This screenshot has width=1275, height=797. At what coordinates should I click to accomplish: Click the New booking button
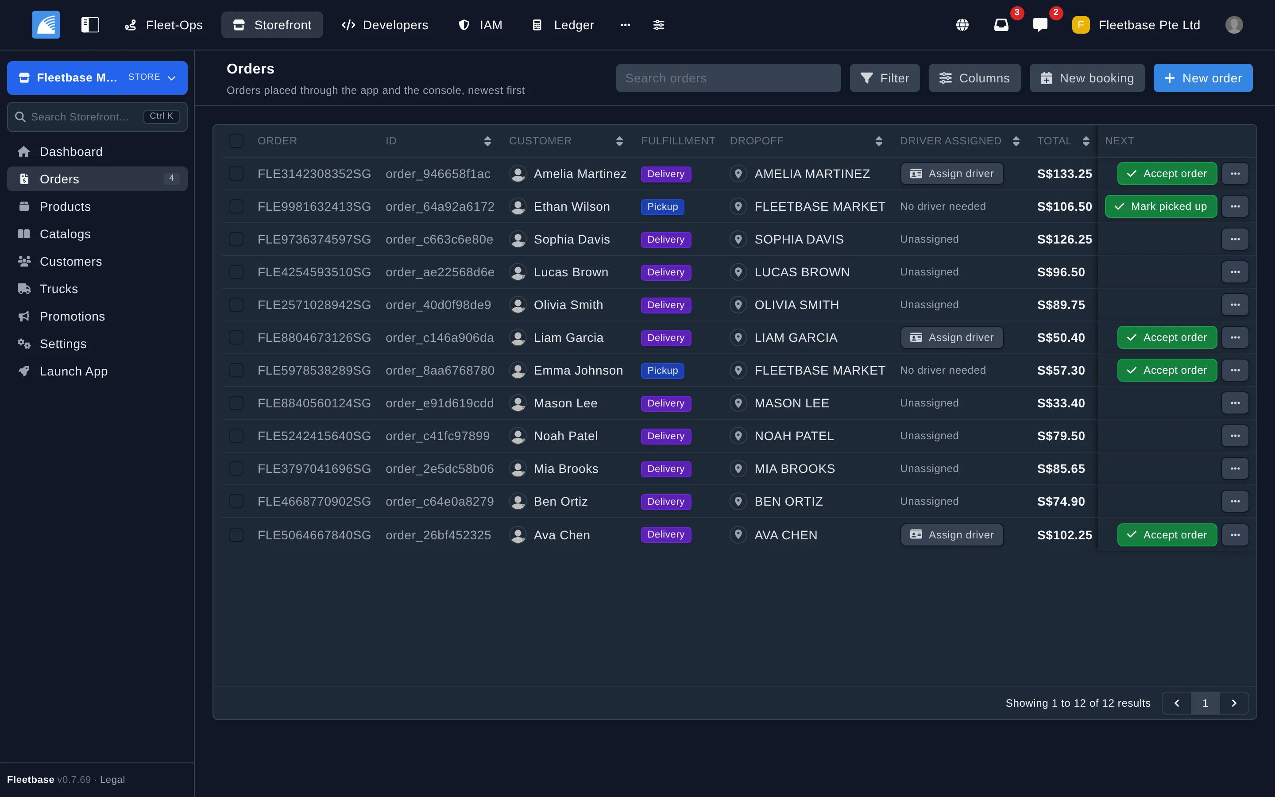pyautogui.click(x=1087, y=78)
